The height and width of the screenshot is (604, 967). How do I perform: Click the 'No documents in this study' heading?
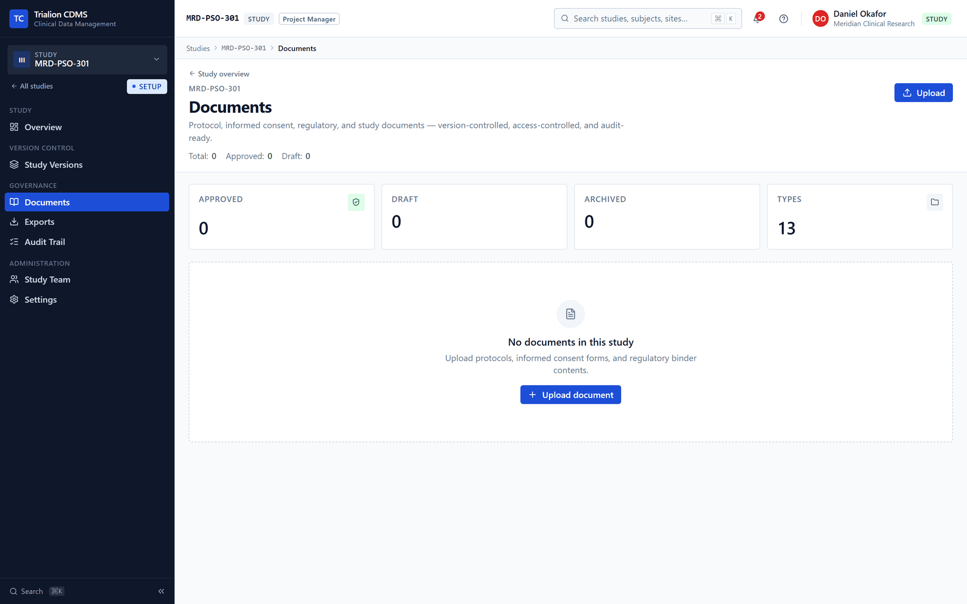click(571, 342)
